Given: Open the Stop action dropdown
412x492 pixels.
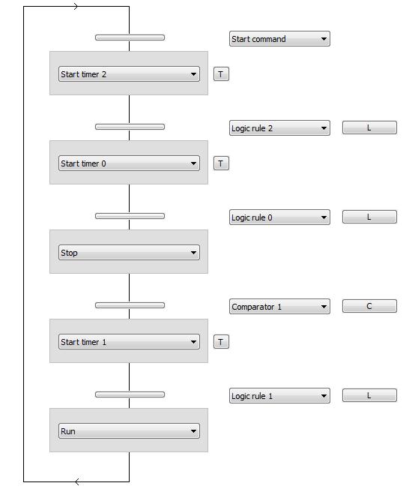Looking at the screenshot, I should 129,253.
